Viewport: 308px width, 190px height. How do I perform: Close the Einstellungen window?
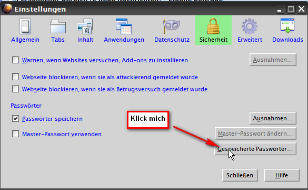pyautogui.click(x=302, y=9)
